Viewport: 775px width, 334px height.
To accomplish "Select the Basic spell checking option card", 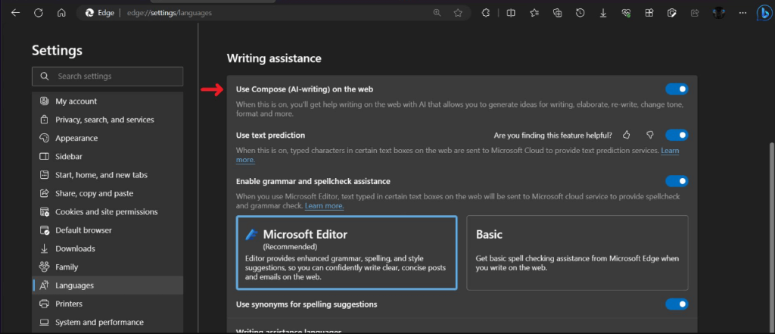I will [577, 252].
